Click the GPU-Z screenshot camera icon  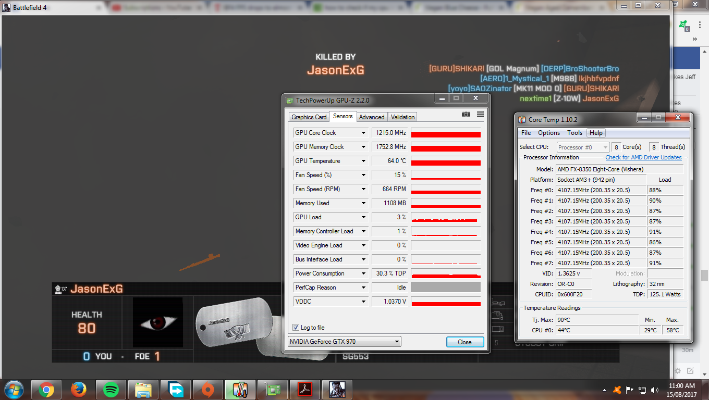tap(466, 115)
